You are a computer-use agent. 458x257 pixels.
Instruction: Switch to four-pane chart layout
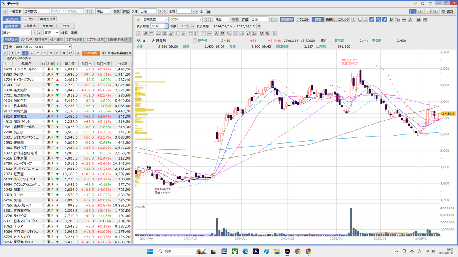point(437,11)
